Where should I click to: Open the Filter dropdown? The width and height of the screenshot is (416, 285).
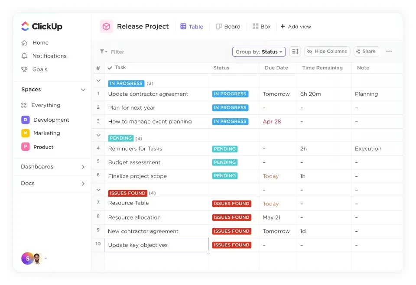112,52
